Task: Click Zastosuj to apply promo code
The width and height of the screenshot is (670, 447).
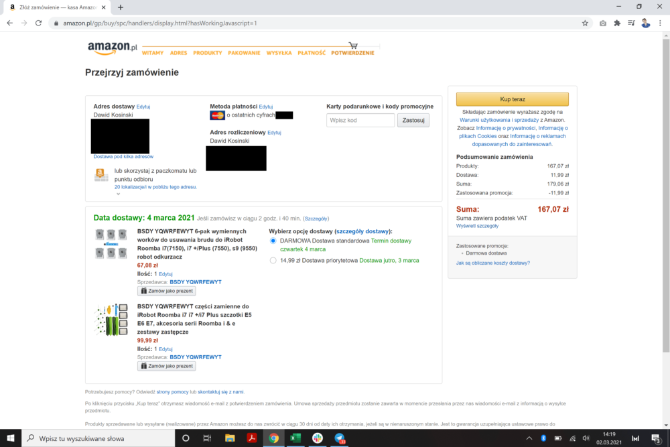Action: 413,120
